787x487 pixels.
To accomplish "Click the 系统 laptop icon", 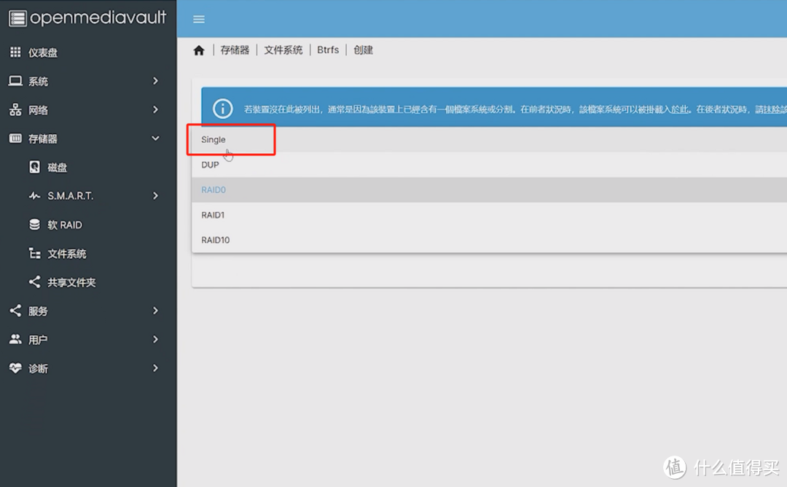I will click(15, 81).
